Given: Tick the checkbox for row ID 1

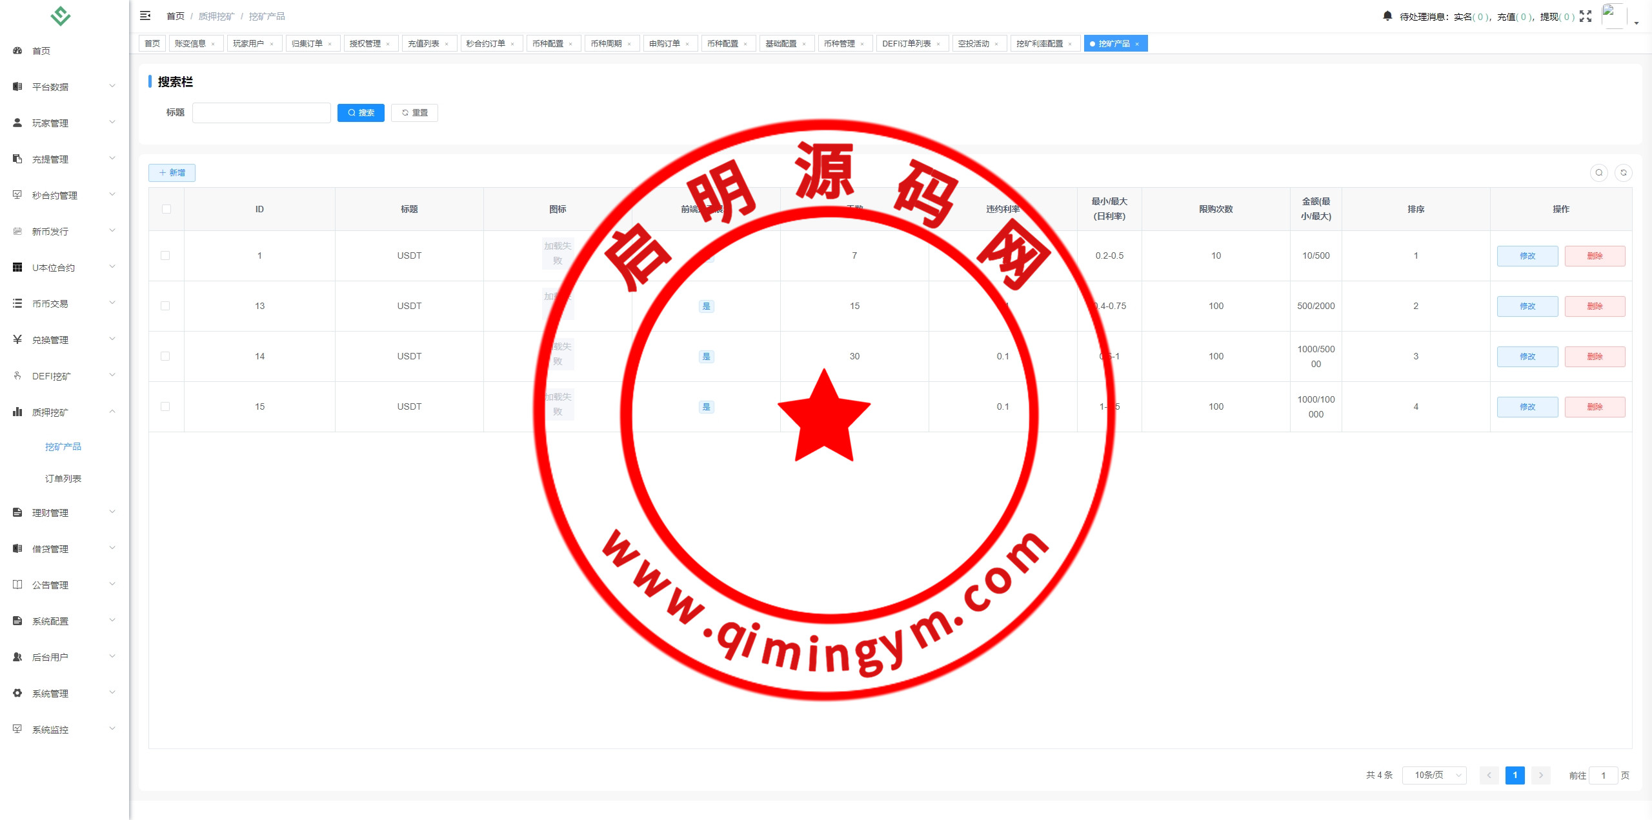Looking at the screenshot, I should coord(166,256).
